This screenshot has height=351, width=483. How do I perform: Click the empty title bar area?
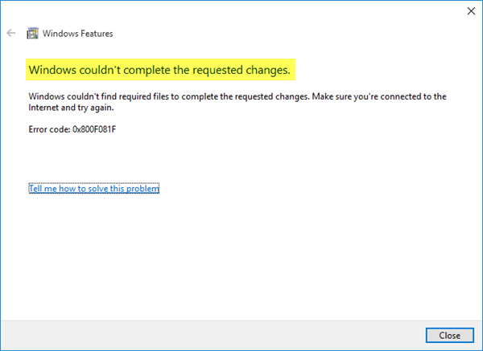coord(242,11)
